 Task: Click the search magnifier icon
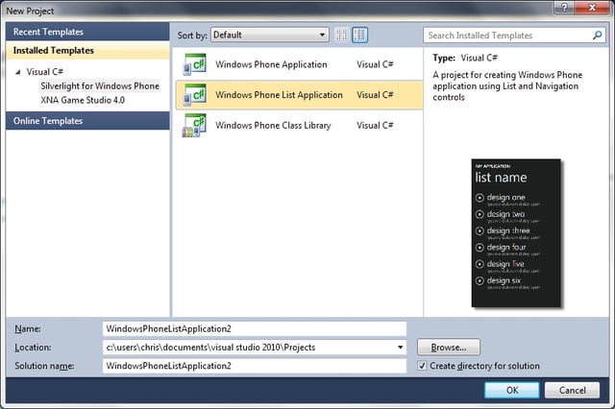597,36
